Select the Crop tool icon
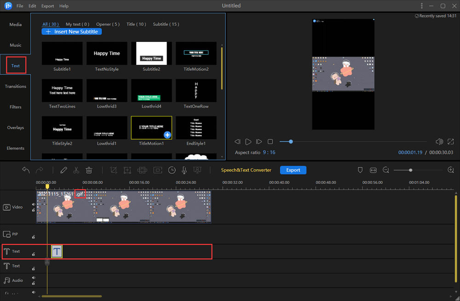Image resolution: width=460 pixels, height=301 pixels. (x=114, y=170)
